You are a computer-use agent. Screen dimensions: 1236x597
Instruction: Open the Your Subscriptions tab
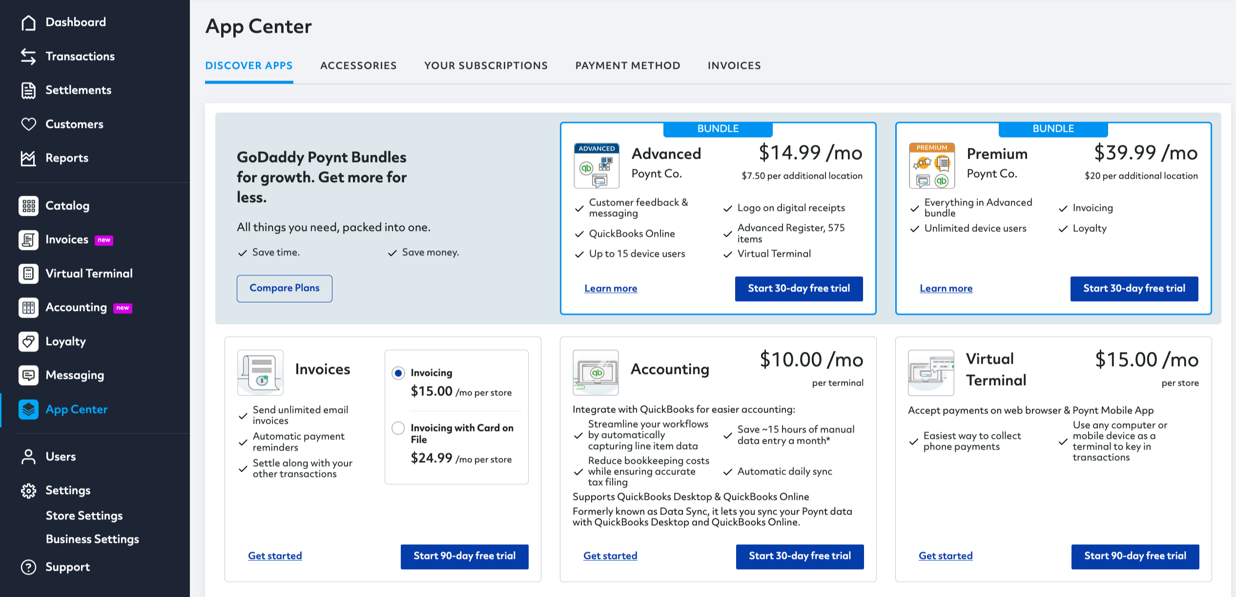click(x=486, y=66)
